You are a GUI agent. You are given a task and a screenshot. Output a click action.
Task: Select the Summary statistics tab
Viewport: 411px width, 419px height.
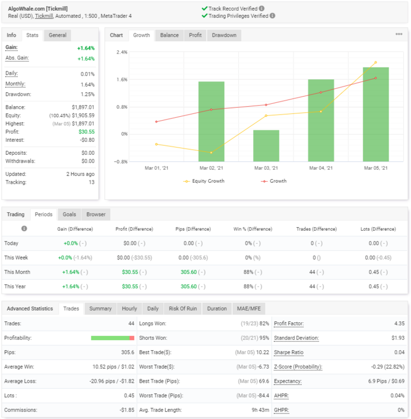[x=100, y=308]
